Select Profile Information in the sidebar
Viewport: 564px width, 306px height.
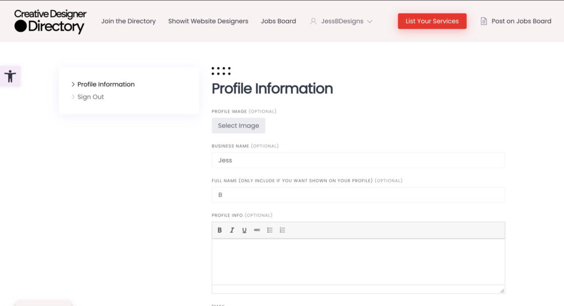pos(106,84)
